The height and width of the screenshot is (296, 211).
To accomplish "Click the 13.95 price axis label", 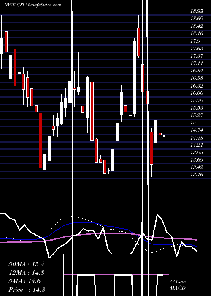I will tap(197, 152).
